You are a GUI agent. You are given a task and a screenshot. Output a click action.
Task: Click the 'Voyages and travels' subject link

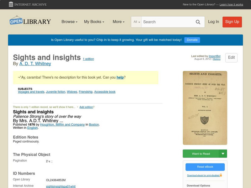(30, 91)
